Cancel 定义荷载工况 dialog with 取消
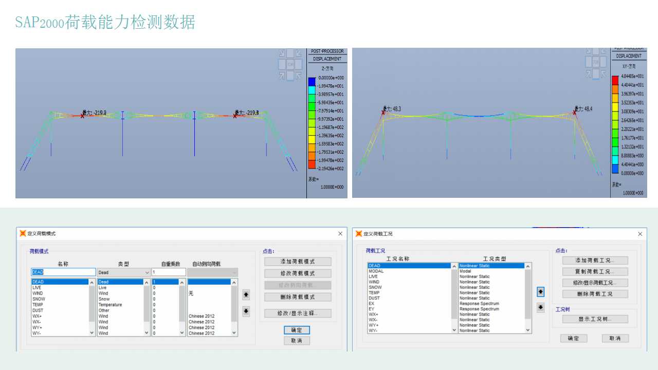 click(x=615, y=339)
